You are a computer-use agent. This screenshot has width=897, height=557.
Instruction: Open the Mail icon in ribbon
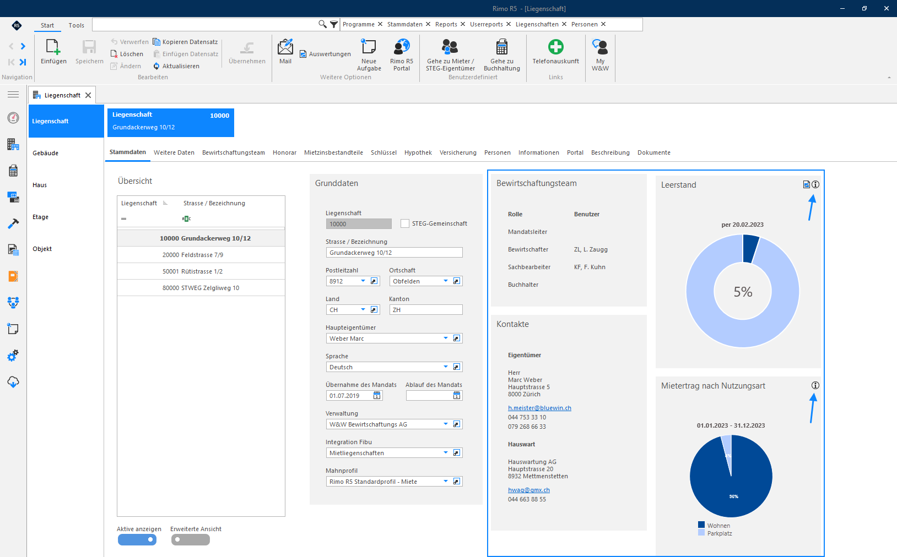(x=285, y=52)
